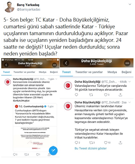Open Beğeni tab in right screenshot
The height and width of the screenshot is (164, 135).
click(x=126, y=72)
